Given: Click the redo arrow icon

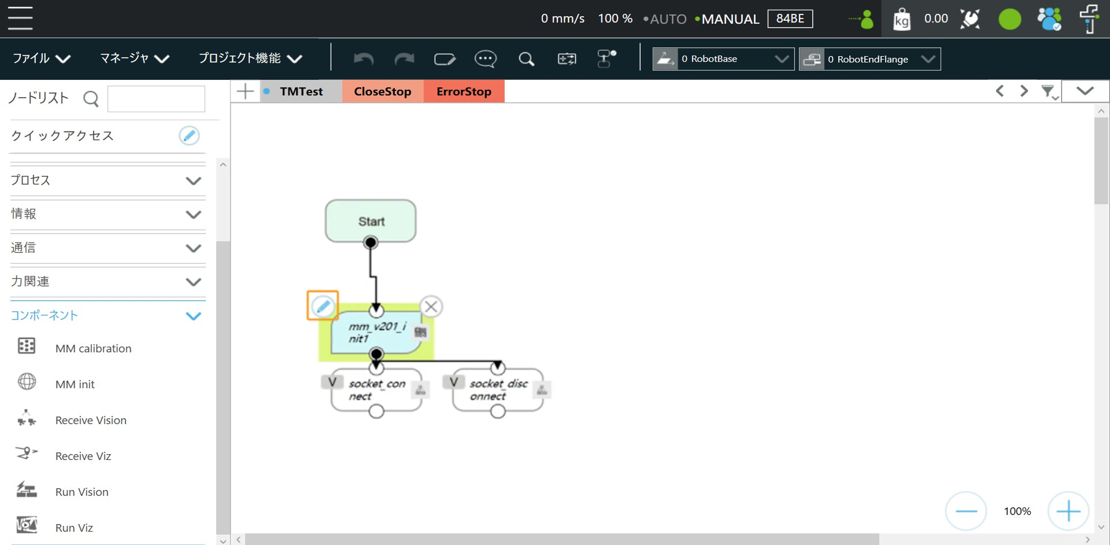Looking at the screenshot, I should [x=404, y=58].
